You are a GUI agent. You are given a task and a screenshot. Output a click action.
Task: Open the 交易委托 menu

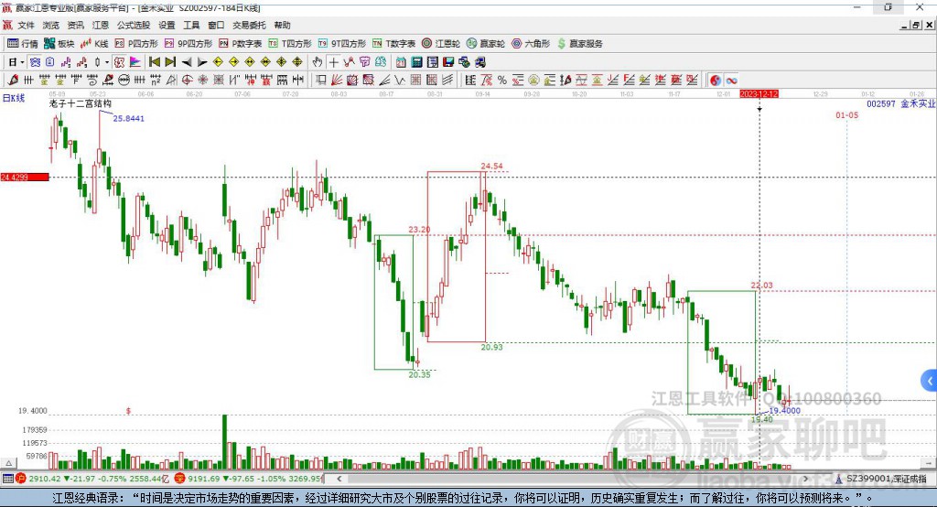tap(249, 25)
